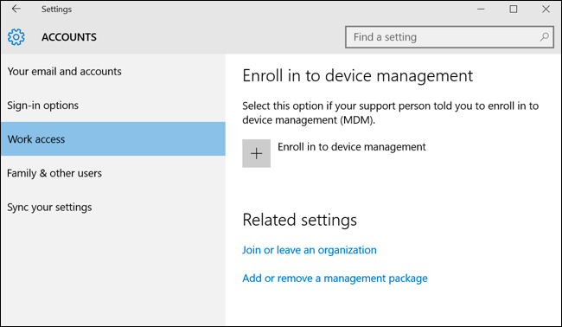Open Your email and accounts section
Image resolution: width=562 pixels, height=327 pixels.
point(113,71)
